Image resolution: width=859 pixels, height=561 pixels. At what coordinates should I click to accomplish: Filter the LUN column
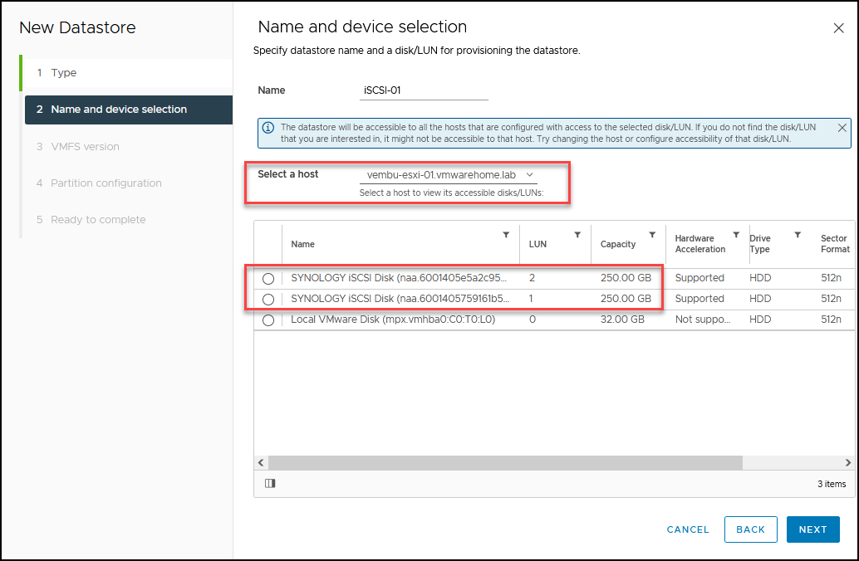(577, 235)
